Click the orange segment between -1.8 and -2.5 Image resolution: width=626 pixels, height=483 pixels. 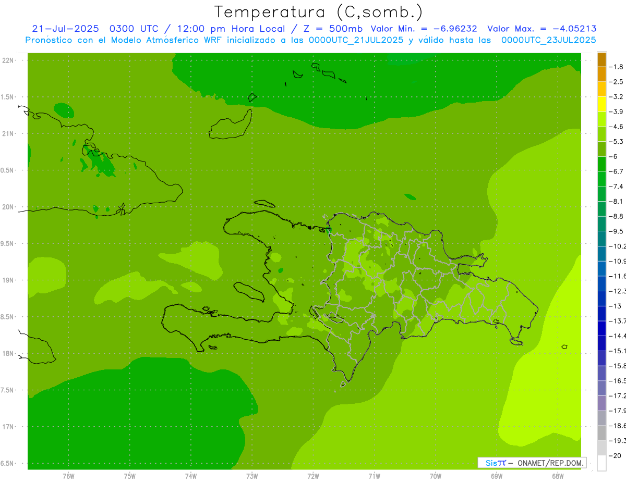[601, 75]
